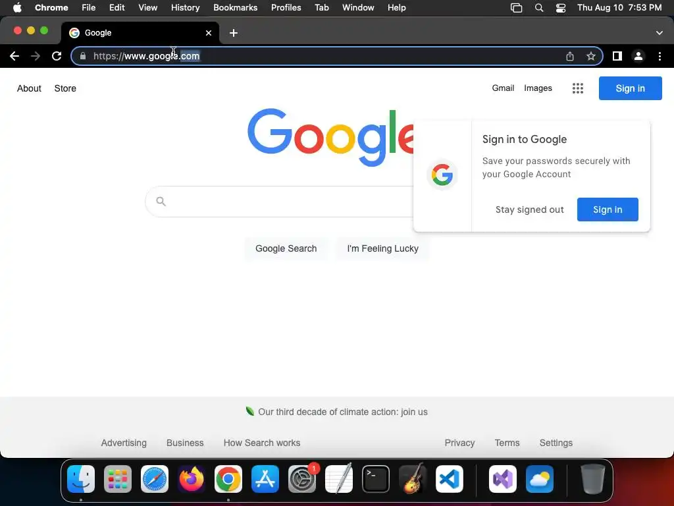Reload the Google page
Screen dimensions: 674x506
(x=57, y=56)
